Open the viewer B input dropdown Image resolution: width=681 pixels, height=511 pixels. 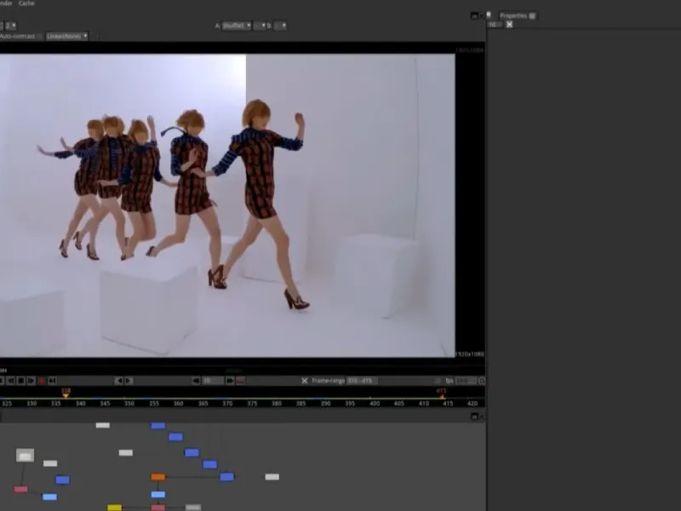282,26
